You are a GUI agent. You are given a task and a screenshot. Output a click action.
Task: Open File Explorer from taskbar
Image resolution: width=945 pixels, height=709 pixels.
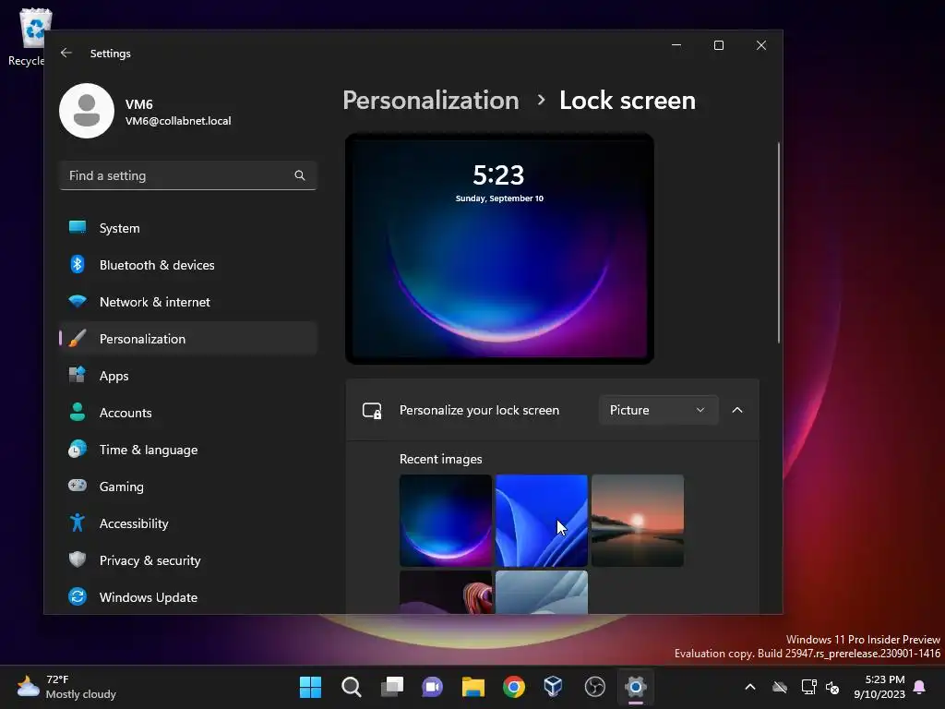[x=473, y=687]
